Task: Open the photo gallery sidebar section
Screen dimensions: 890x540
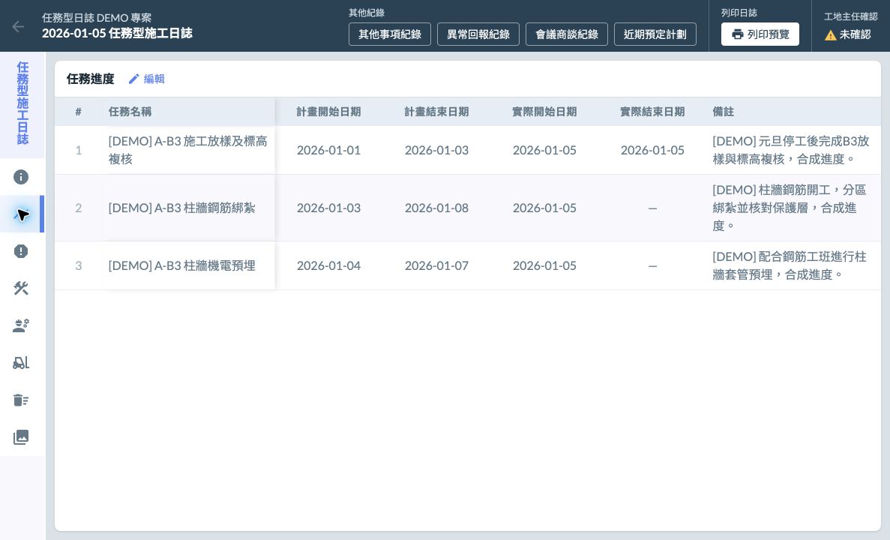Action: [x=21, y=437]
